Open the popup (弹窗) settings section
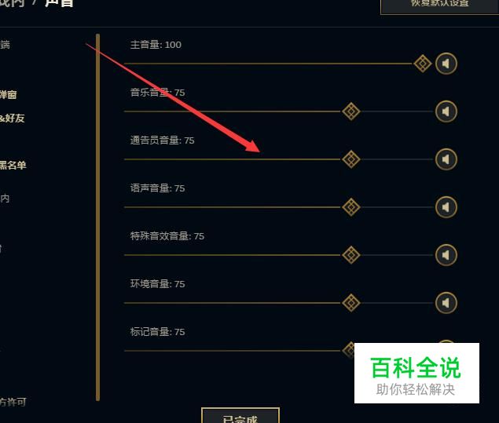This screenshot has width=499, height=423. (x=9, y=94)
